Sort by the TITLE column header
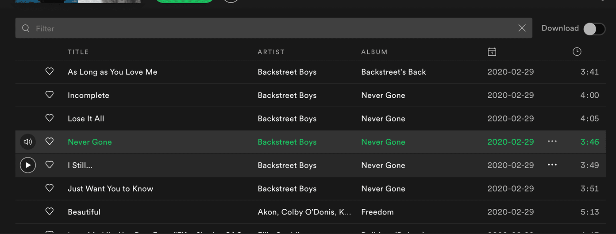Viewport: 616px width, 234px height. coord(78,52)
